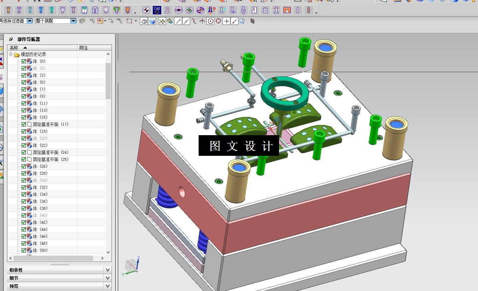Click the blue shaded cube icon
Viewport: 478px width, 291px height.
pyautogui.click(x=152, y=21)
